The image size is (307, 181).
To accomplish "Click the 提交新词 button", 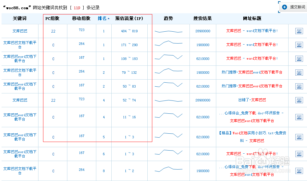I will click(294, 6).
